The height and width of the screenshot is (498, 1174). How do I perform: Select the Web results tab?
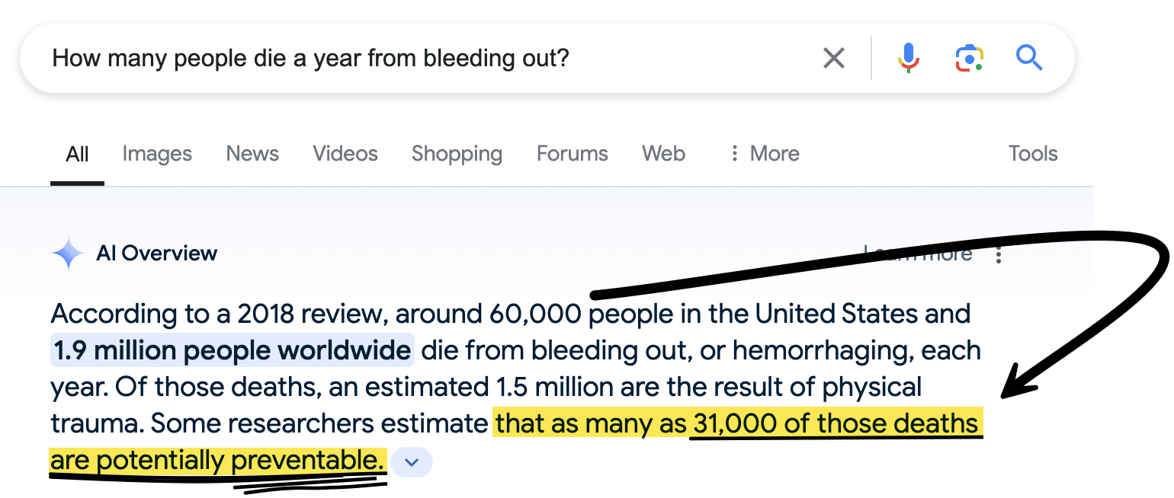[663, 154]
